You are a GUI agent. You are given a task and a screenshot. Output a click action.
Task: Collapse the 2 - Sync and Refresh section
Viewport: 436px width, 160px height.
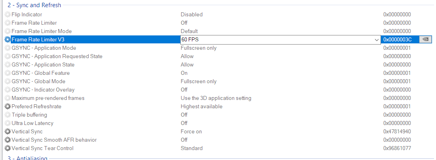click(x=34, y=5)
